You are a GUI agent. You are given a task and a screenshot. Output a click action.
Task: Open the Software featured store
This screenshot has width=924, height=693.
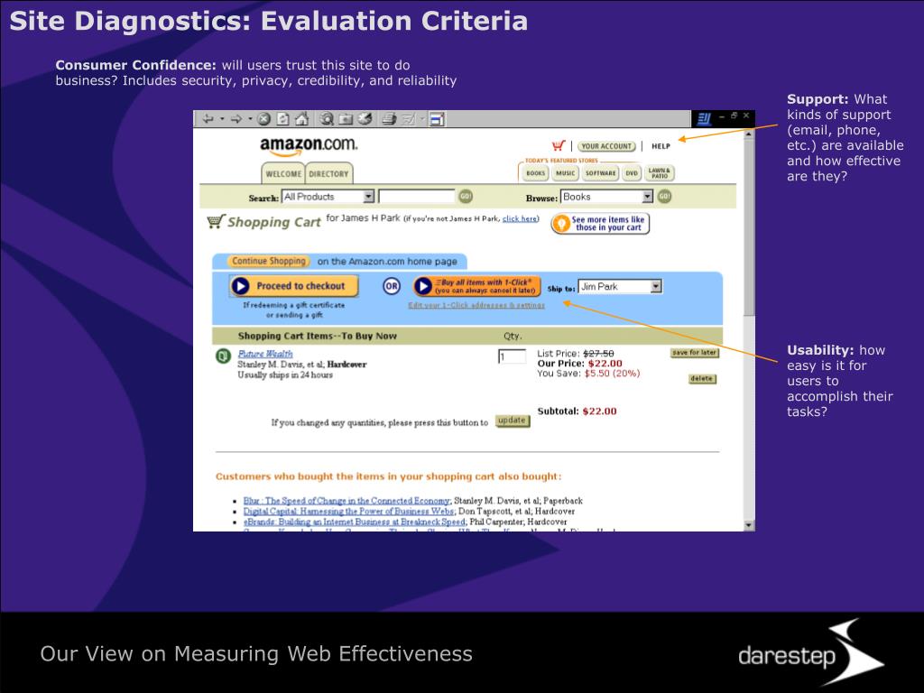click(x=600, y=173)
